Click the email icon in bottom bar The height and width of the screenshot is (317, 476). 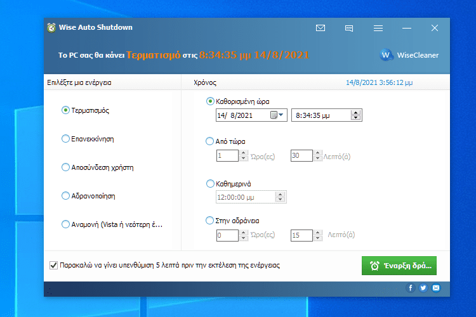click(x=436, y=288)
